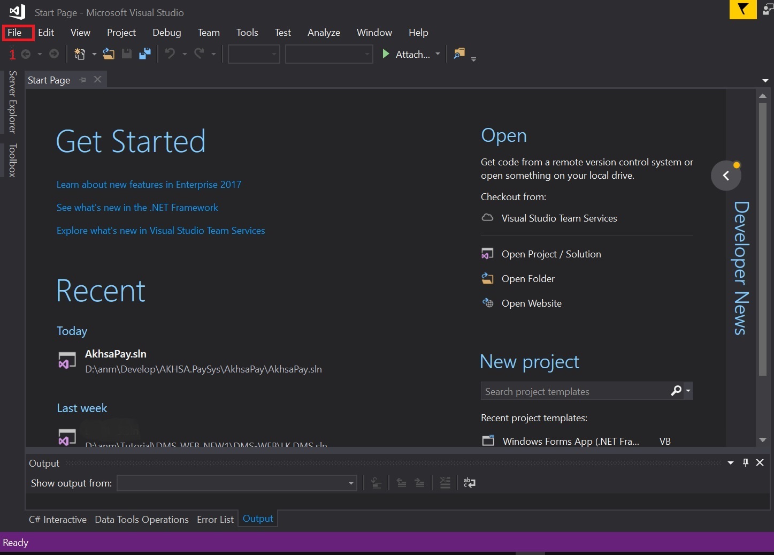The height and width of the screenshot is (555, 774).
Task: Open the Attach button dropdown arrow
Action: coord(438,54)
